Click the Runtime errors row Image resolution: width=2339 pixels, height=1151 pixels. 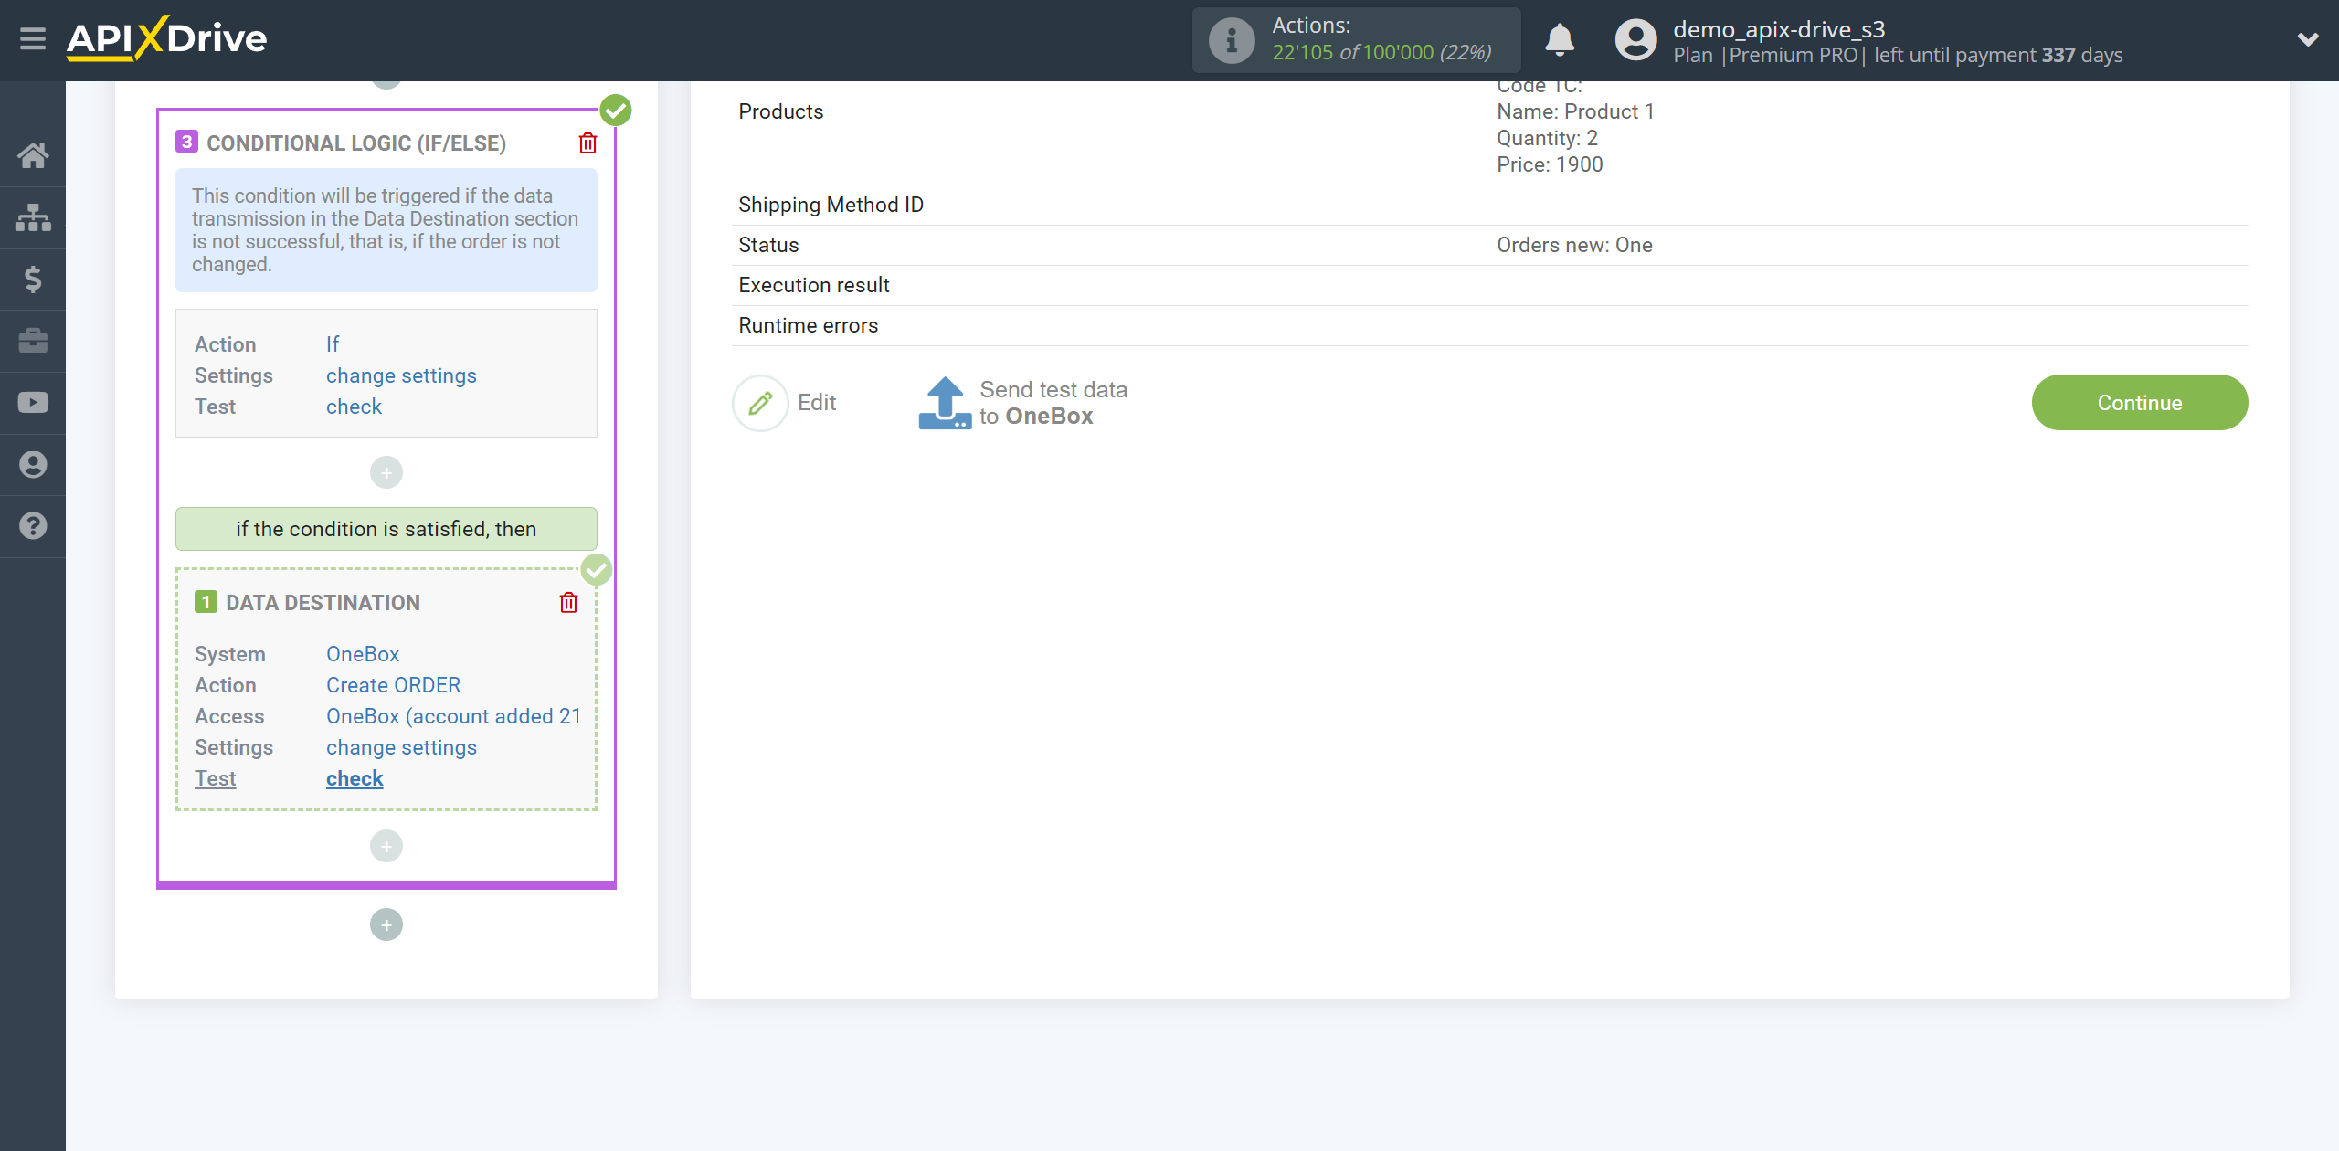pyautogui.click(x=1489, y=325)
